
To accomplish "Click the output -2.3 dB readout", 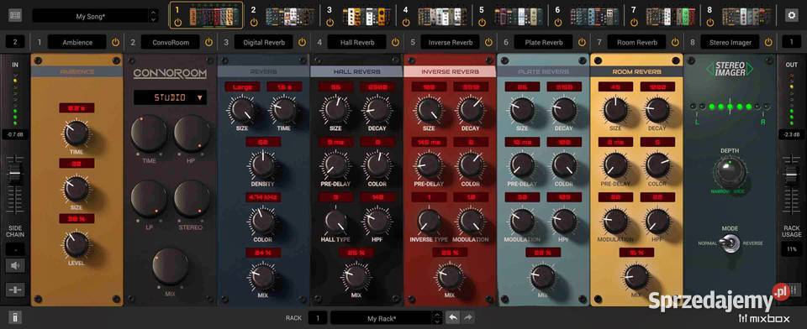I will (791, 134).
